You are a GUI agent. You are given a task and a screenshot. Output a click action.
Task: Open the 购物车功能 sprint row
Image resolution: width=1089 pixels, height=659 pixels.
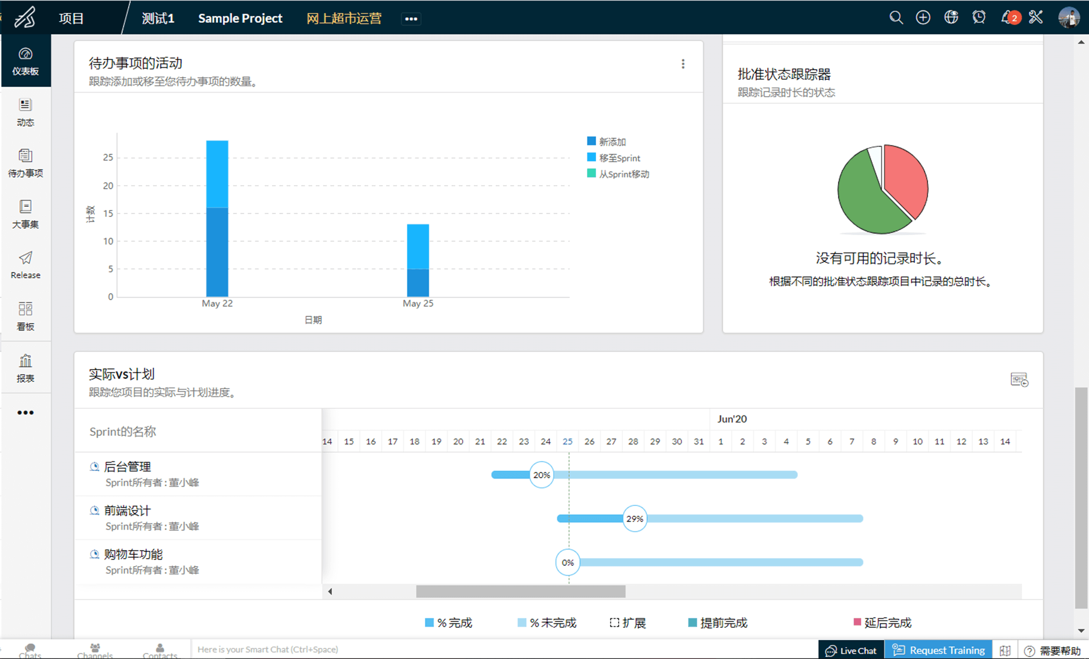(x=198, y=562)
